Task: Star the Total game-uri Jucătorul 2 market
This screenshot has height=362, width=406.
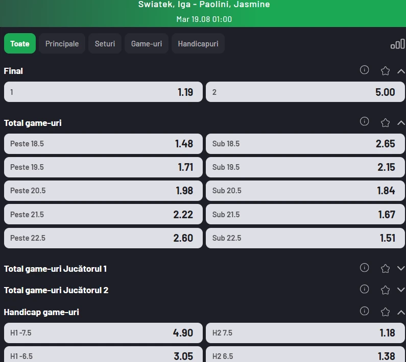Action: pos(385,290)
